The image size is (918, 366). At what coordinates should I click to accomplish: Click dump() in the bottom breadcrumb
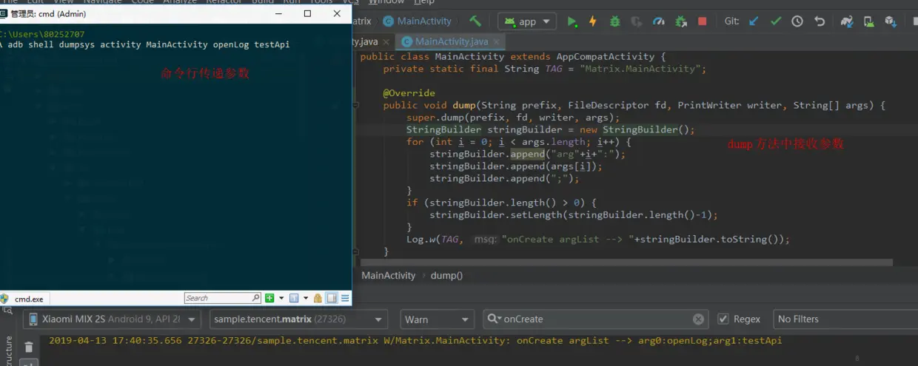tap(446, 275)
